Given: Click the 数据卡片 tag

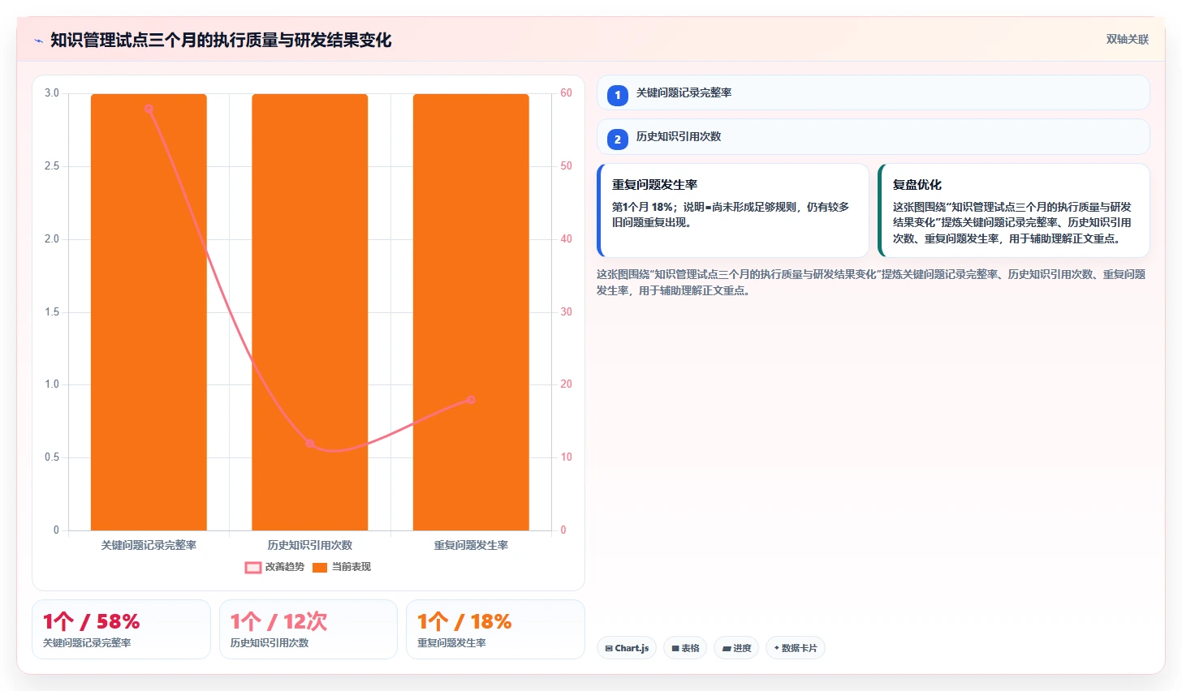Looking at the screenshot, I should [x=796, y=648].
